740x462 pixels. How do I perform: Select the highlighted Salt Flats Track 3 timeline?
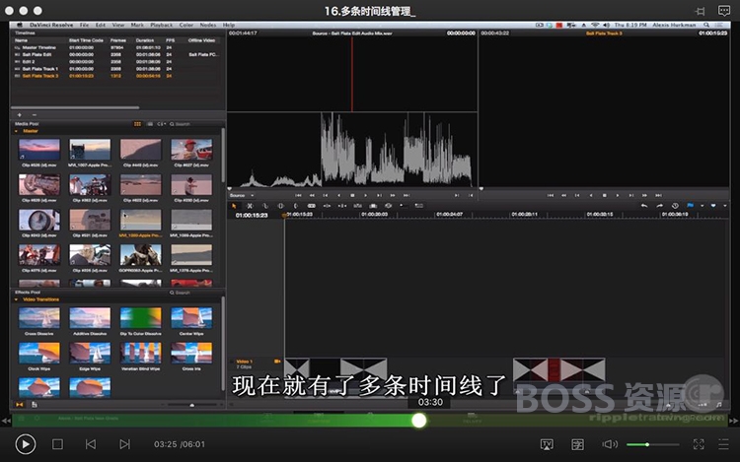click(x=116, y=76)
